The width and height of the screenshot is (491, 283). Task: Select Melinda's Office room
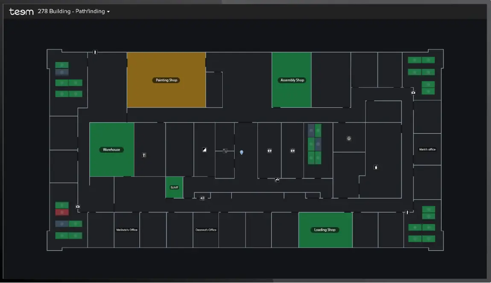(x=127, y=230)
